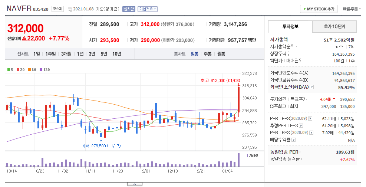Select 1주일 line chart period
Image resolution: width=366 pixels, height=187 pixels.
51,54
